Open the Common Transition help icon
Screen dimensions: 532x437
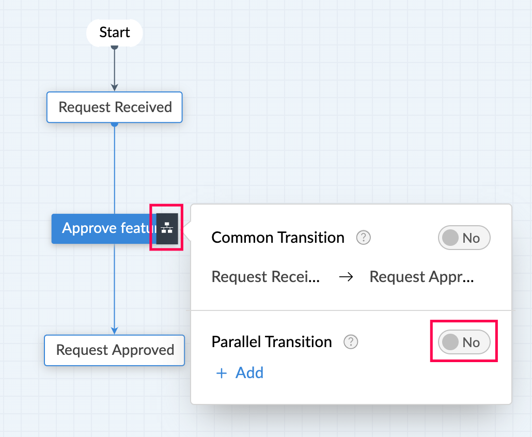tap(364, 238)
